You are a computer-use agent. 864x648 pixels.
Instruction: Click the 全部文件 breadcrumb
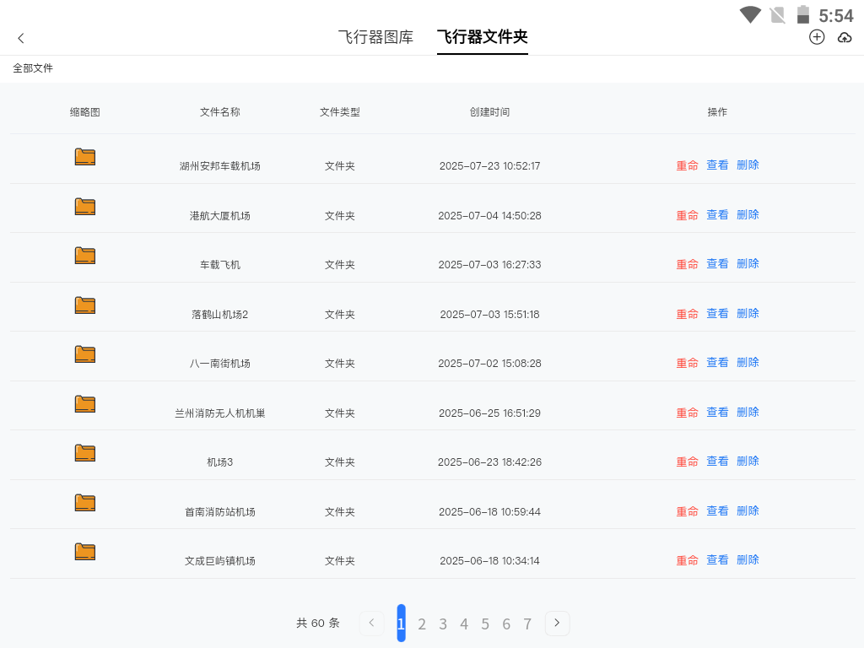coord(33,68)
